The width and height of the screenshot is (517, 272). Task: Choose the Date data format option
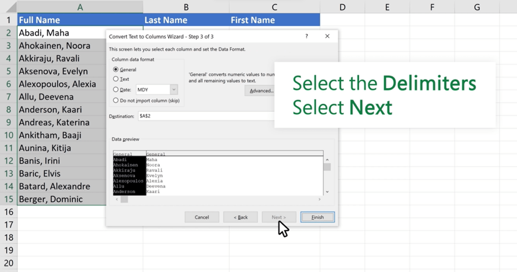coord(116,89)
